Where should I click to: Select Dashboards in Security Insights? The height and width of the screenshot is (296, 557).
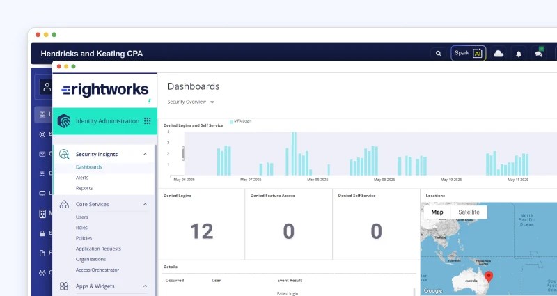(x=89, y=166)
